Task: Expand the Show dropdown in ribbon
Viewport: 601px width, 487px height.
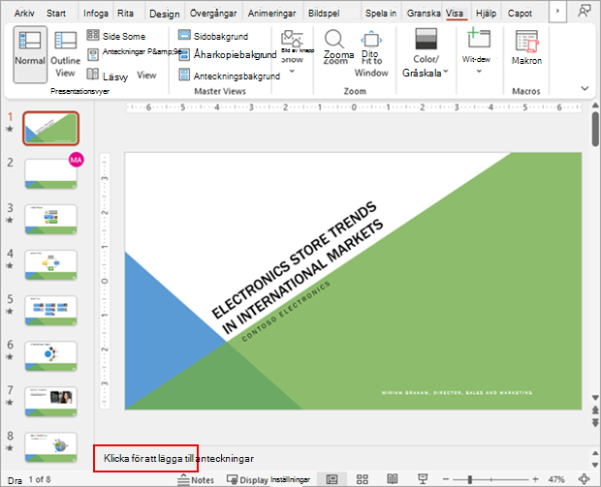Action: [x=292, y=72]
